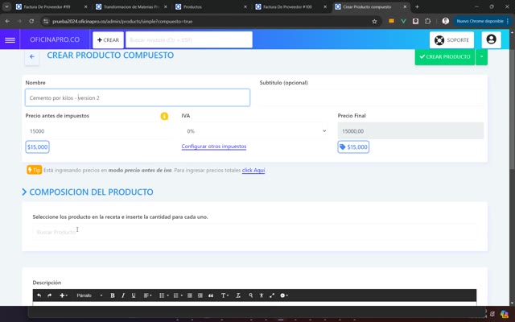Click the Nuevo Chrome disponible button

tap(480, 21)
